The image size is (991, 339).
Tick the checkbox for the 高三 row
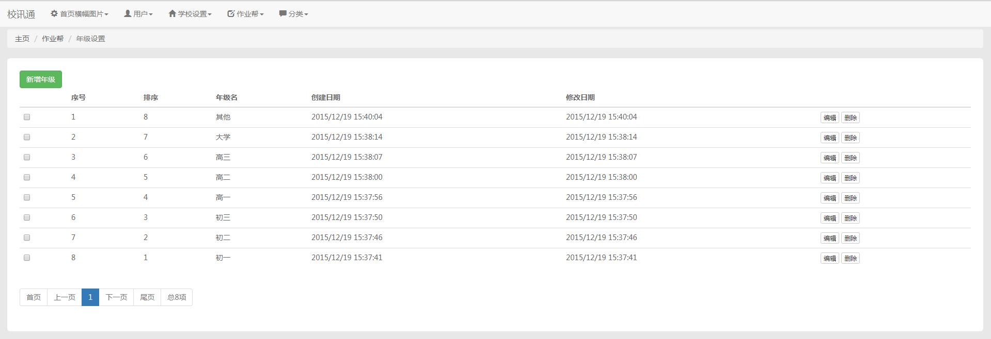(27, 157)
